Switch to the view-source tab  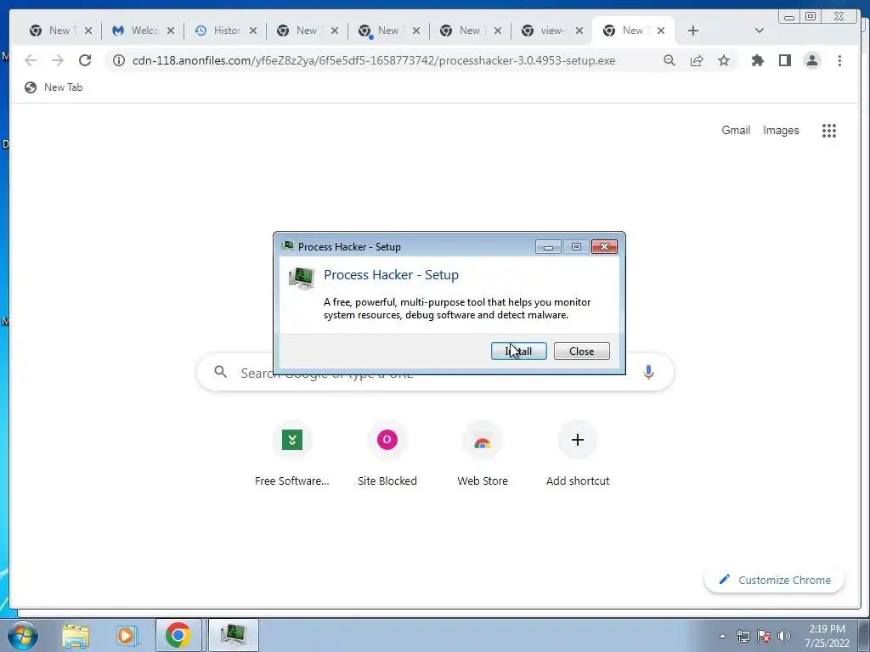click(x=551, y=31)
